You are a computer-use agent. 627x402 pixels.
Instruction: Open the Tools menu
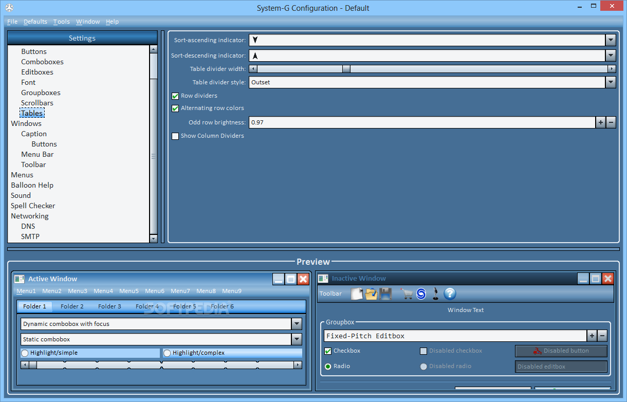pos(62,22)
